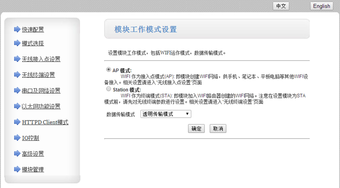Screen dimensions: 340x188
Task: Open the 串口及网络设置 link
Action: point(41,91)
